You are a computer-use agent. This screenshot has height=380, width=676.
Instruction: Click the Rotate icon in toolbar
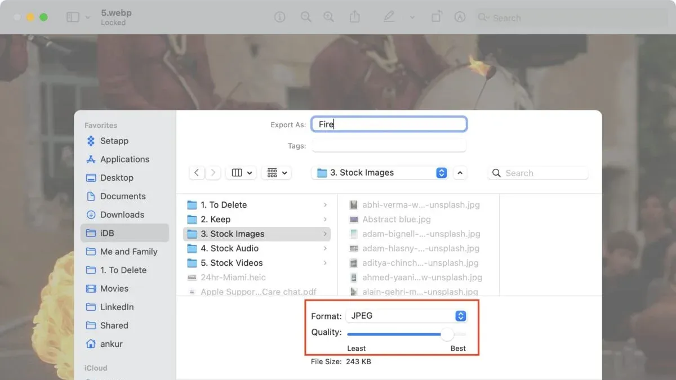click(x=436, y=17)
